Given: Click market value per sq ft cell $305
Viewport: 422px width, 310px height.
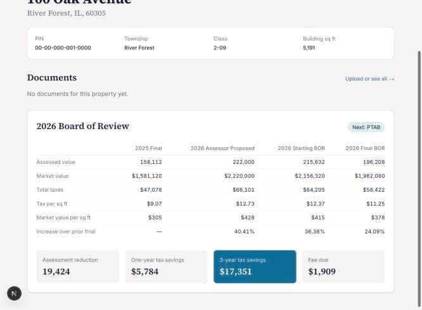Looking at the screenshot, I should pos(155,218).
